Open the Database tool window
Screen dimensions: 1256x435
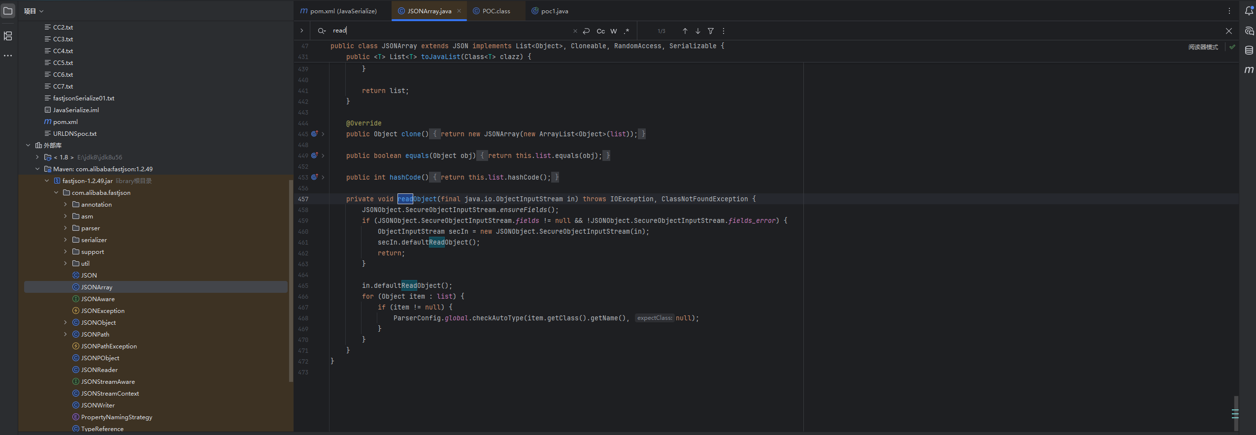point(1249,50)
